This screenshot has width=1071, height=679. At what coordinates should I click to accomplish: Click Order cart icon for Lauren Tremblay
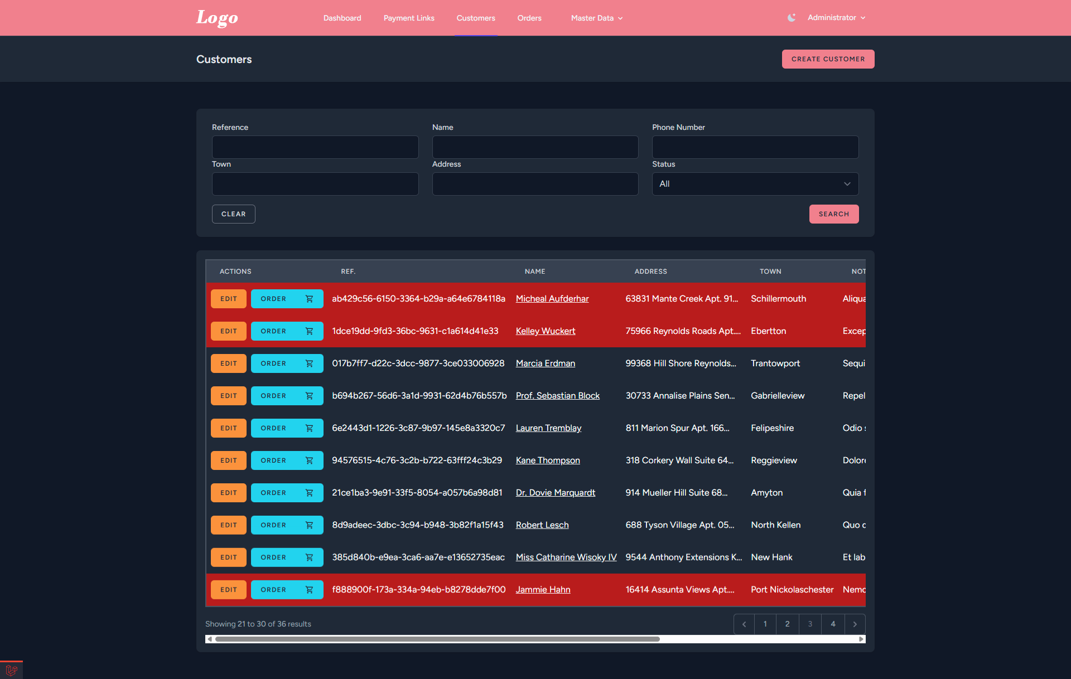(309, 428)
